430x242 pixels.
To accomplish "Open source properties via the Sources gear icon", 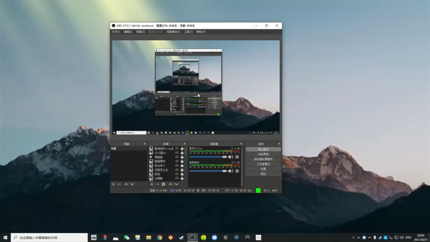I will [163, 184].
